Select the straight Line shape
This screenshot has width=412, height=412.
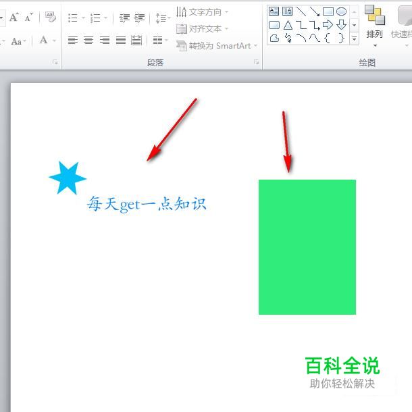pyautogui.click(x=301, y=11)
